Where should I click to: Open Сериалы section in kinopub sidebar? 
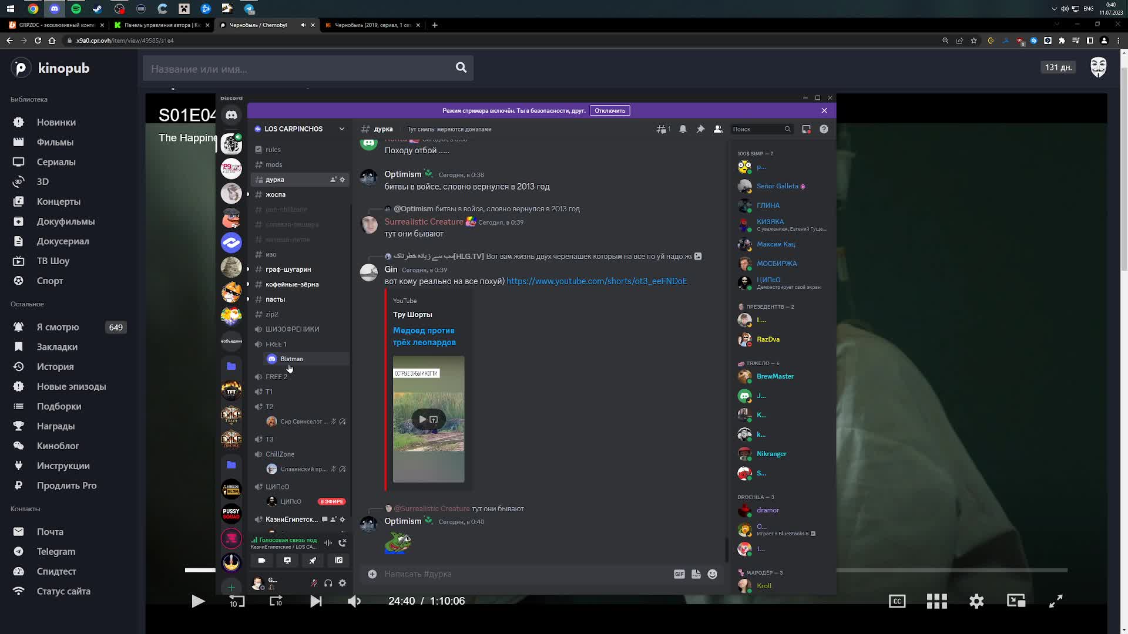click(x=56, y=162)
